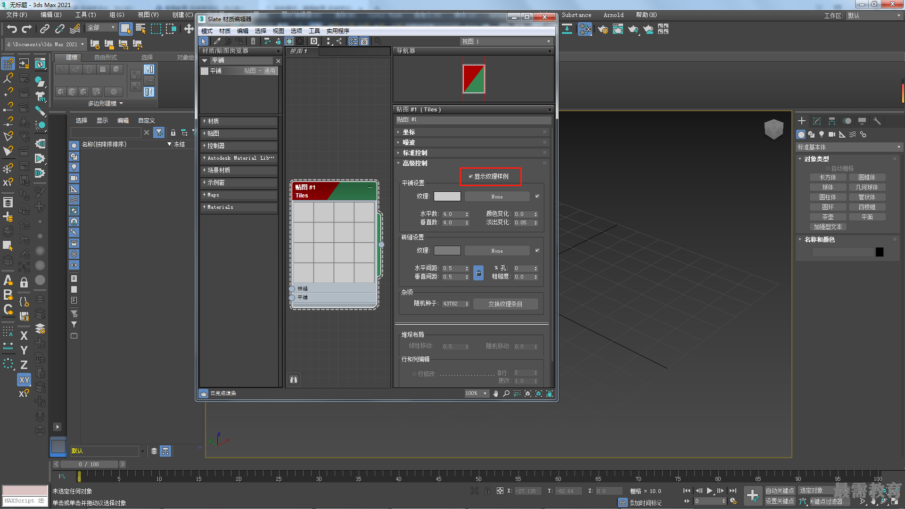Expand the 噪波 rollout
The width and height of the screenshot is (905, 509).
[471, 142]
